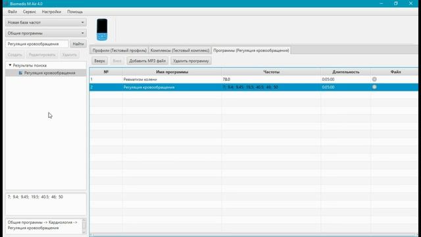
Task: Click the № column header
Action: pyautogui.click(x=106, y=72)
